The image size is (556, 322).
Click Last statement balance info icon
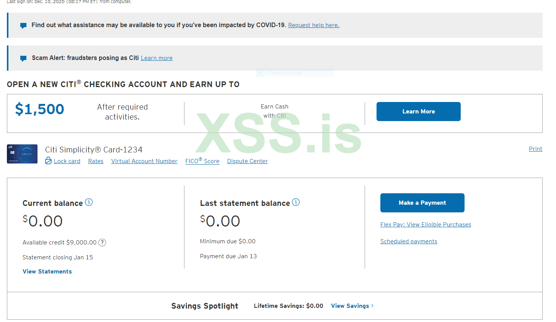pos(296,202)
